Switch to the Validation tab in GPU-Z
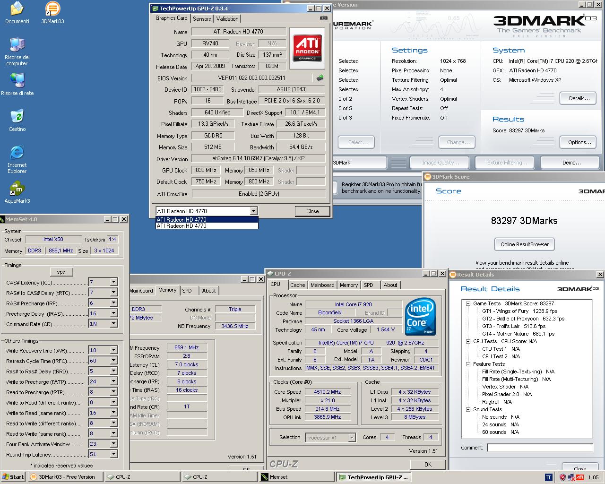This screenshot has width=605, height=484. [227, 19]
